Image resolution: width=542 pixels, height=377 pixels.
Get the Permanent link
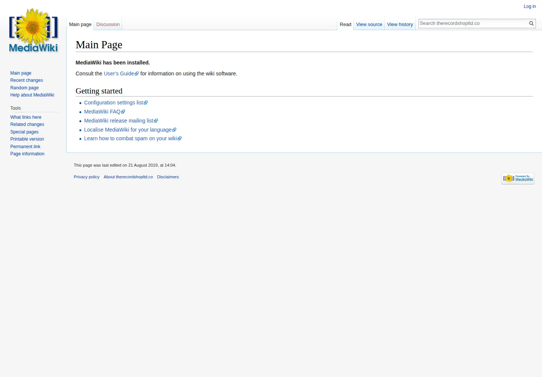[25, 147]
